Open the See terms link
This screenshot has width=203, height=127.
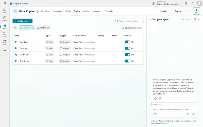[x=164, y=123]
